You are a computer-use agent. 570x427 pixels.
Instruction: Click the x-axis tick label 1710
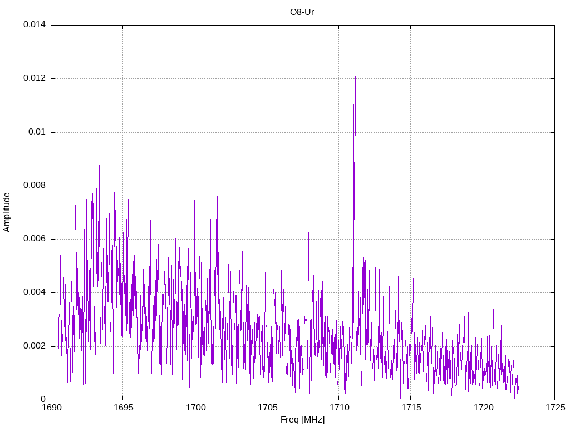[339, 408]
